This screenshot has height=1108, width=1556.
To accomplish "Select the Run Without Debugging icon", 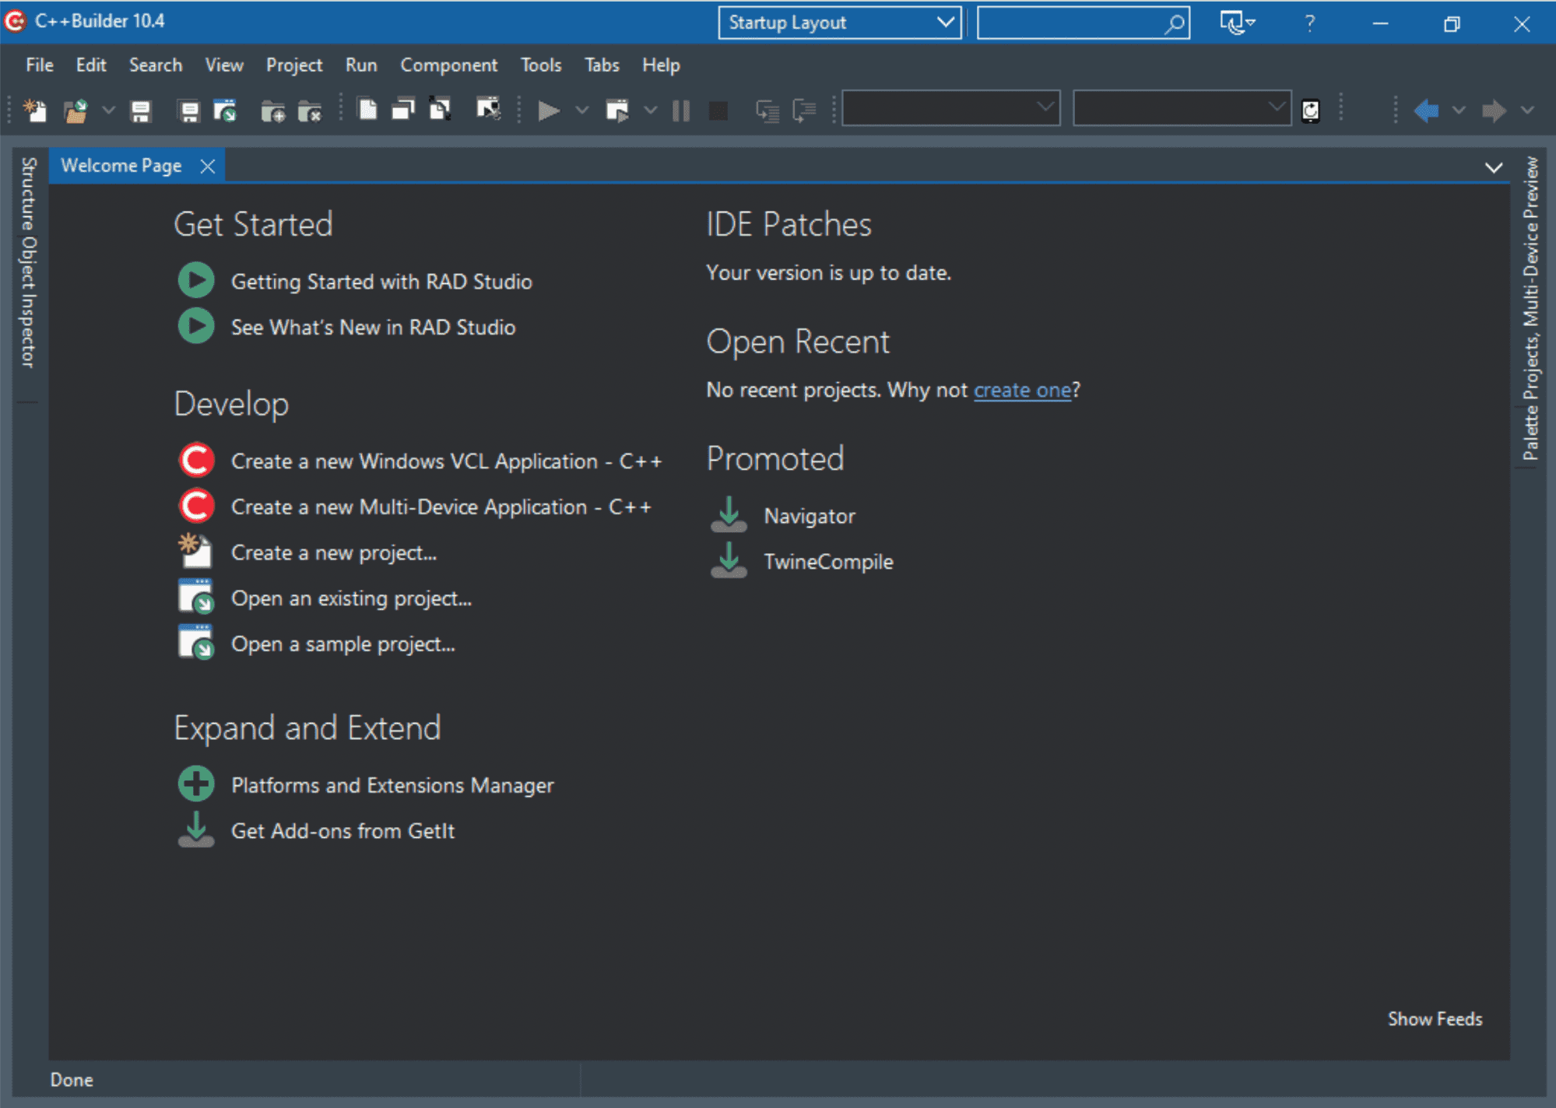I will click(x=617, y=110).
